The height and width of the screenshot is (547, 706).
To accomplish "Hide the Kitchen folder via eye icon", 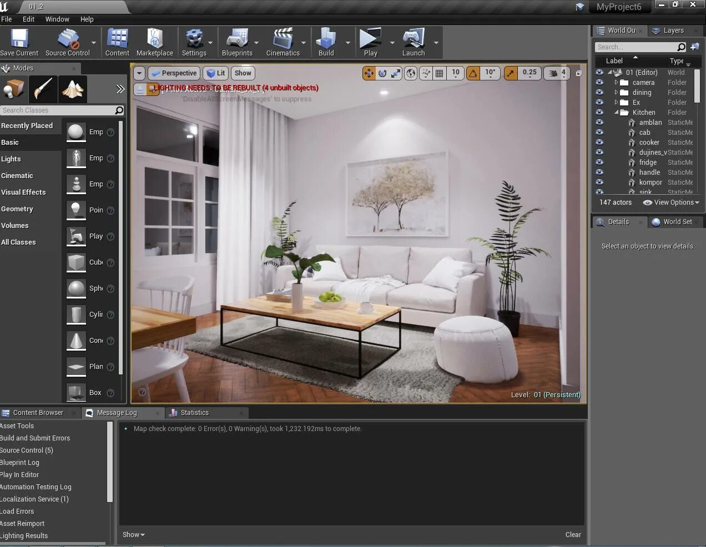I will click(599, 112).
